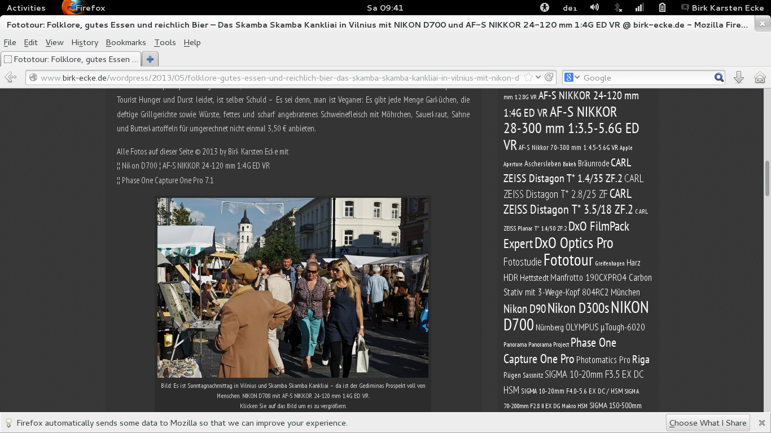Screen dimensions: 771x433
Task: Open the Tools menu
Action: coord(165,42)
